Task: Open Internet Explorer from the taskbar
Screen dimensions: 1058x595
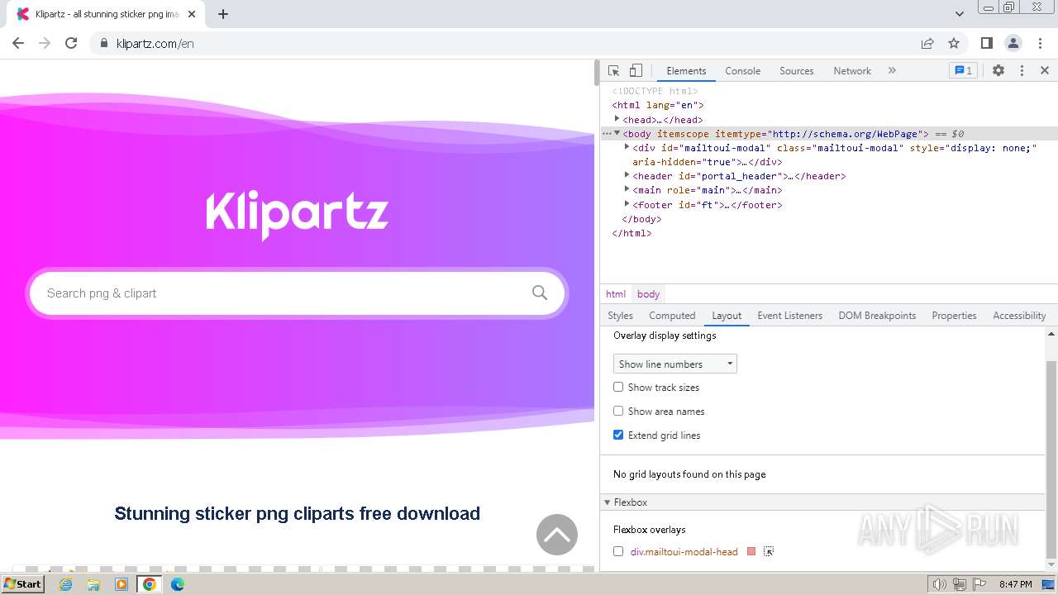Action: point(66,584)
